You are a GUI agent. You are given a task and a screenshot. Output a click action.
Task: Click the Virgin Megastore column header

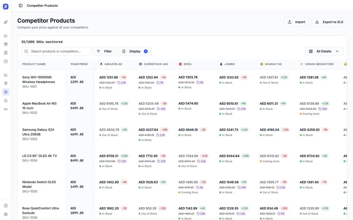317,64
